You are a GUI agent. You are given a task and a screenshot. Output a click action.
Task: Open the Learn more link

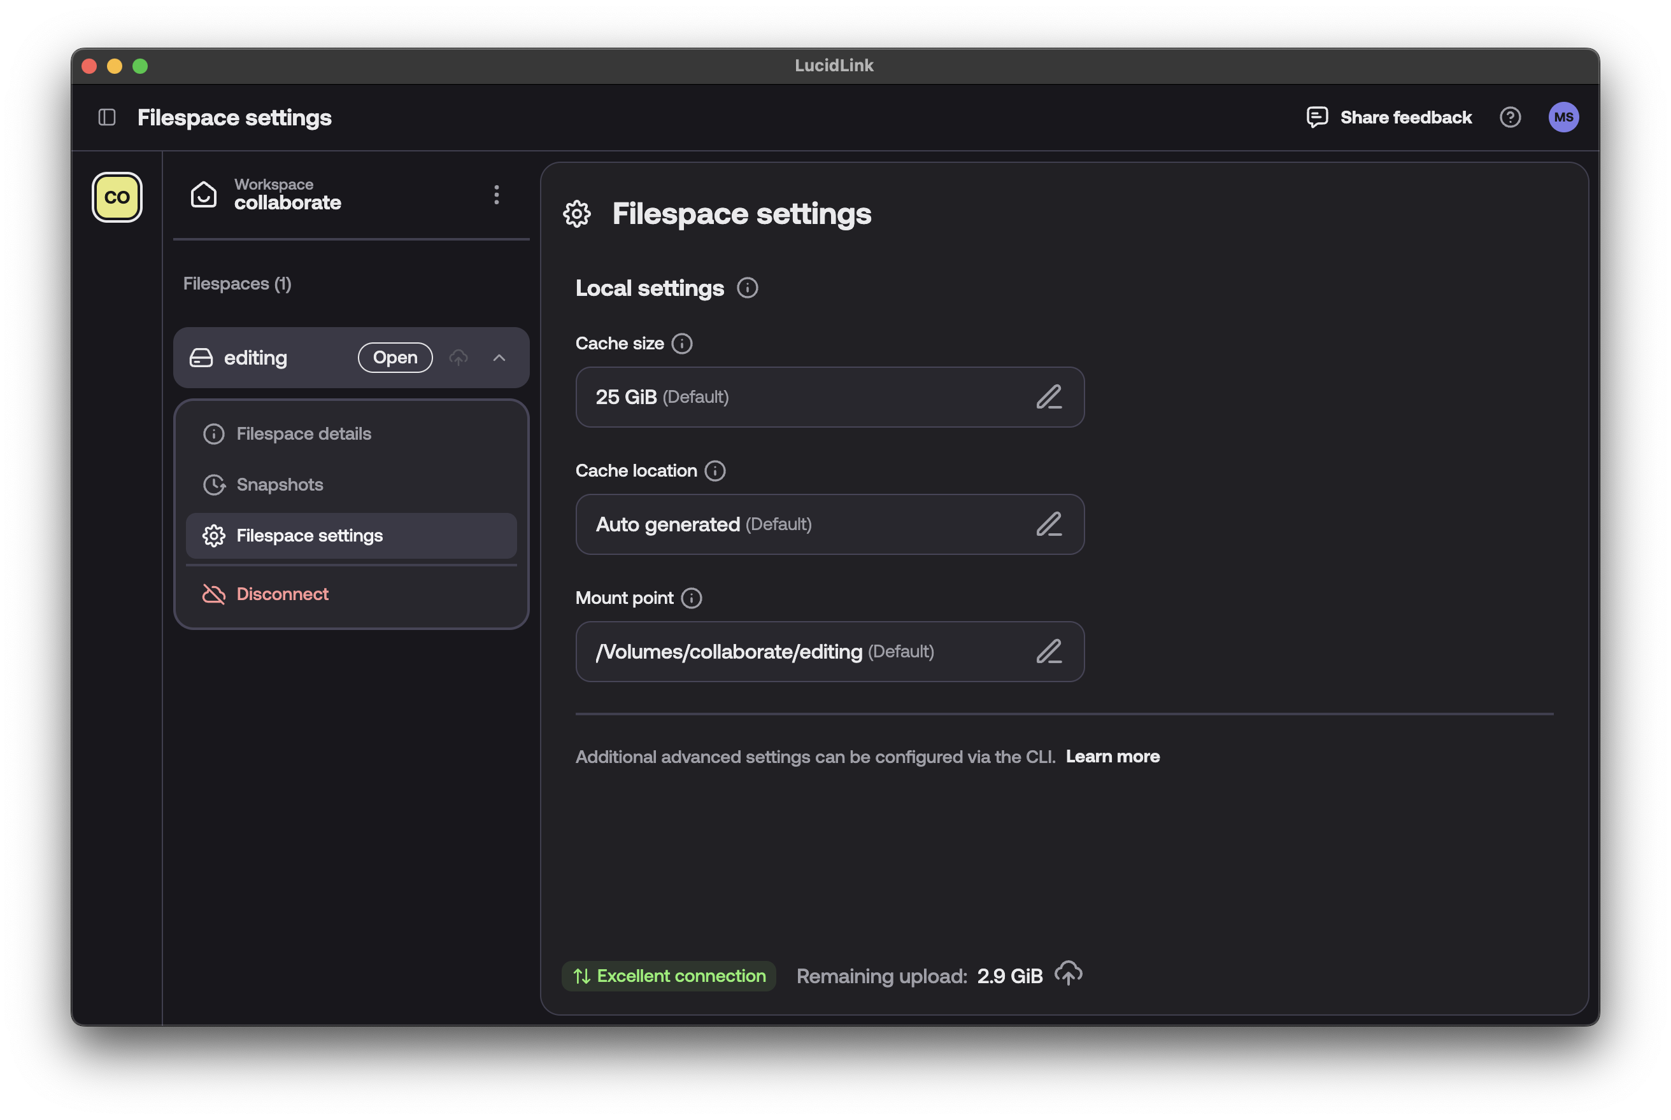pos(1112,757)
